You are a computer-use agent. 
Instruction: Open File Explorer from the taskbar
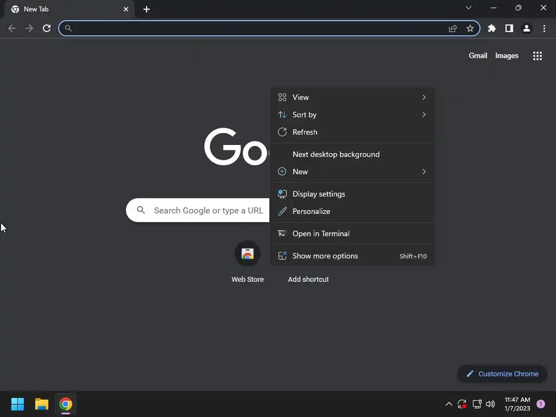41,404
